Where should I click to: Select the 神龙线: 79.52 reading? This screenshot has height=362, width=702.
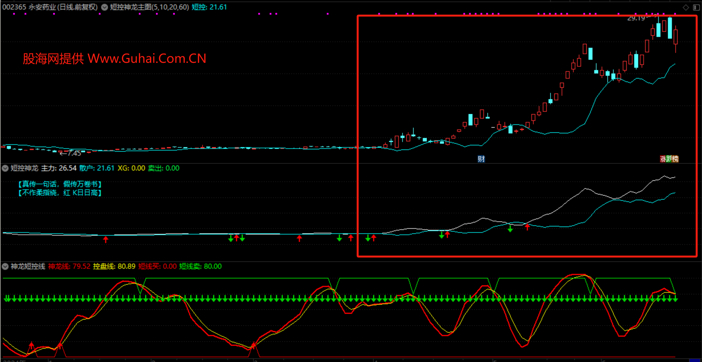[69, 266]
